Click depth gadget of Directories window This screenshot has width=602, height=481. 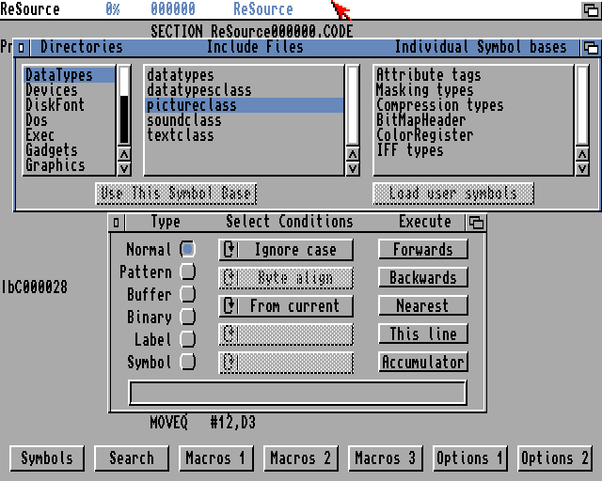(591, 48)
